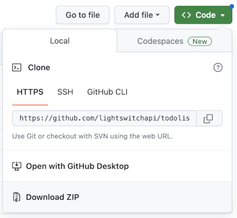Click the Go to file button
Image resolution: width=237 pixels, height=218 pixels.
pos(82,15)
